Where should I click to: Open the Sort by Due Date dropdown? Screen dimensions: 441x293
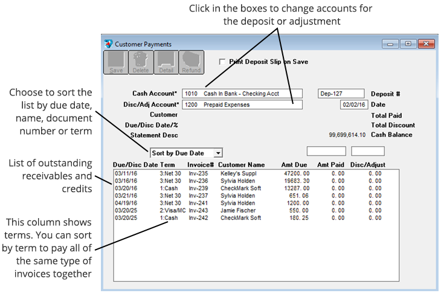pos(218,153)
